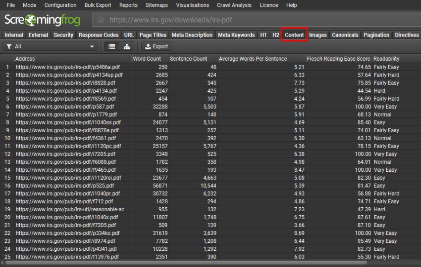Switch to the External tab

38,35
